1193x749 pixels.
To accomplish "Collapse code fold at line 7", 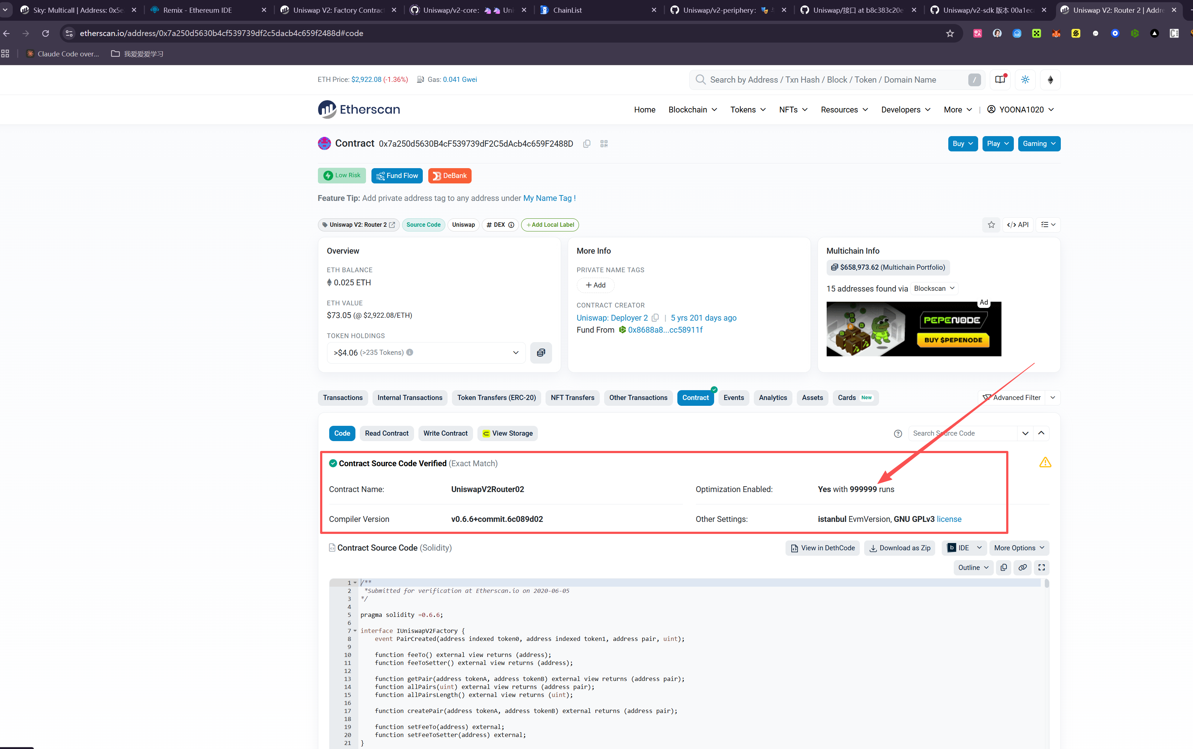I will pyautogui.click(x=355, y=631).
